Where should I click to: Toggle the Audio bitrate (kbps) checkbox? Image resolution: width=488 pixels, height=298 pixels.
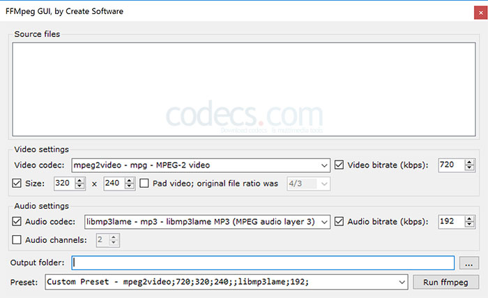point(339,222)
